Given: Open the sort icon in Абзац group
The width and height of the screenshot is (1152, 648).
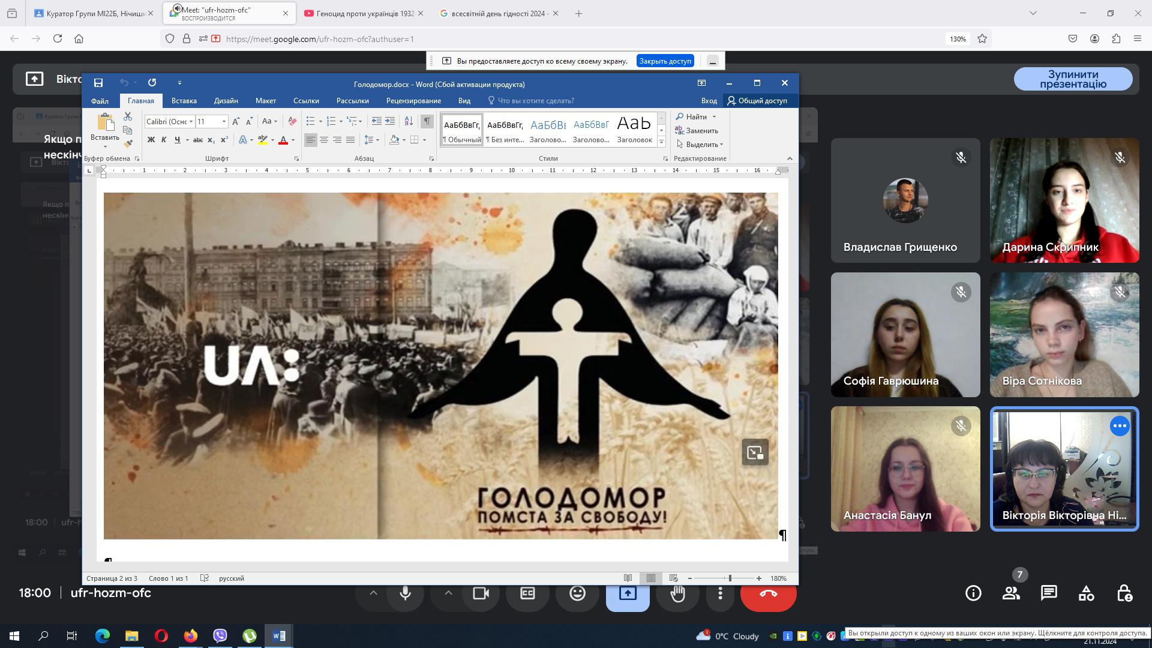Looking at the screenshot, I should [409, 121].
